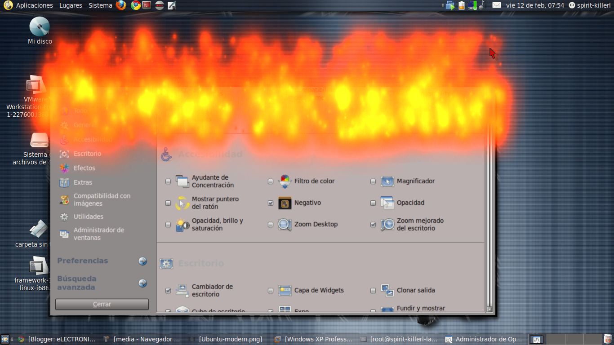614x345 pixels.
Task: Open the Opacidad plugin icon
Action: click(x=387, y=203)
